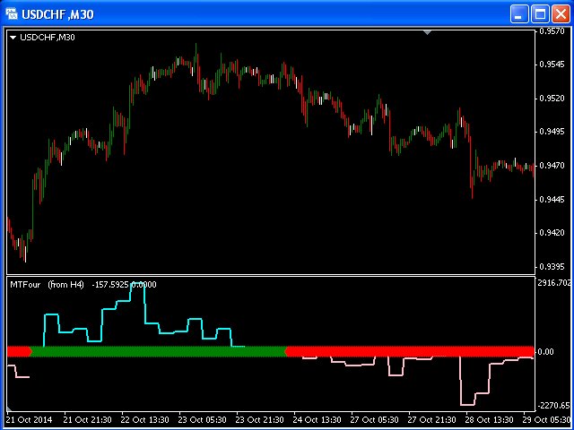The height and width of the screenshot is (430, 574).
Task: Click the chart shift marker triangle at top
Action: (x=427, y=33)
